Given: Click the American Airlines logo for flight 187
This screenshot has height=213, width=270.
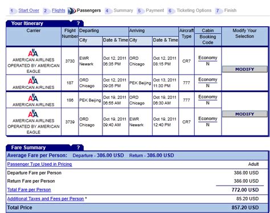Looking at the screenshot, I should point(33,80).
